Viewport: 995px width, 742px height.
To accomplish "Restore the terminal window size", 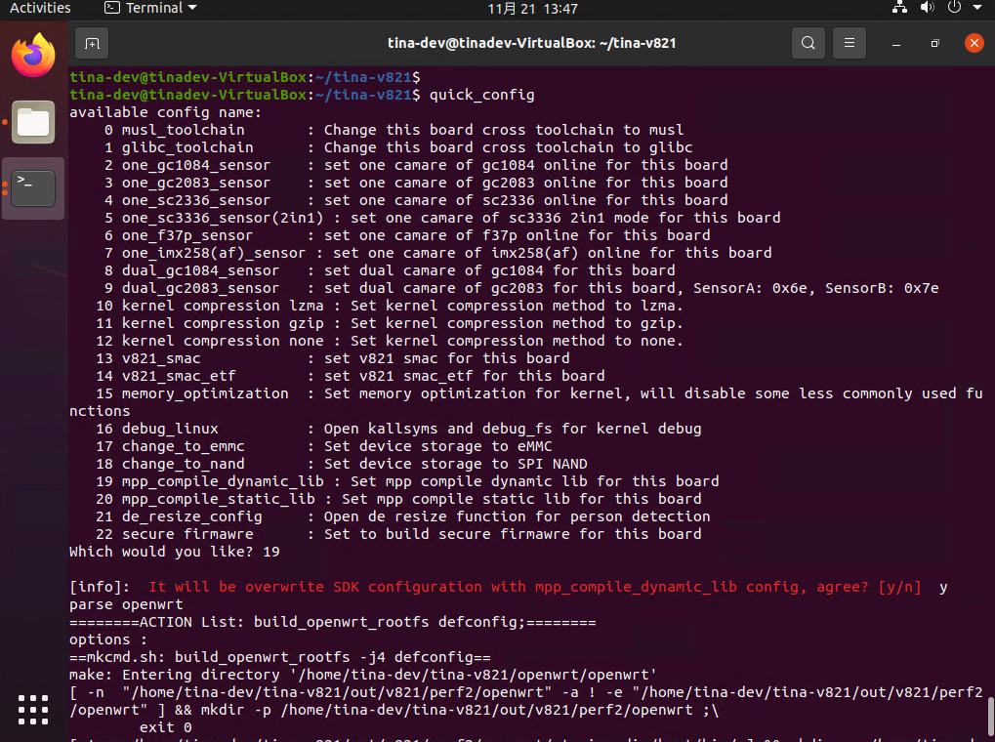I will pyautogui.click(x=934, y=43).
